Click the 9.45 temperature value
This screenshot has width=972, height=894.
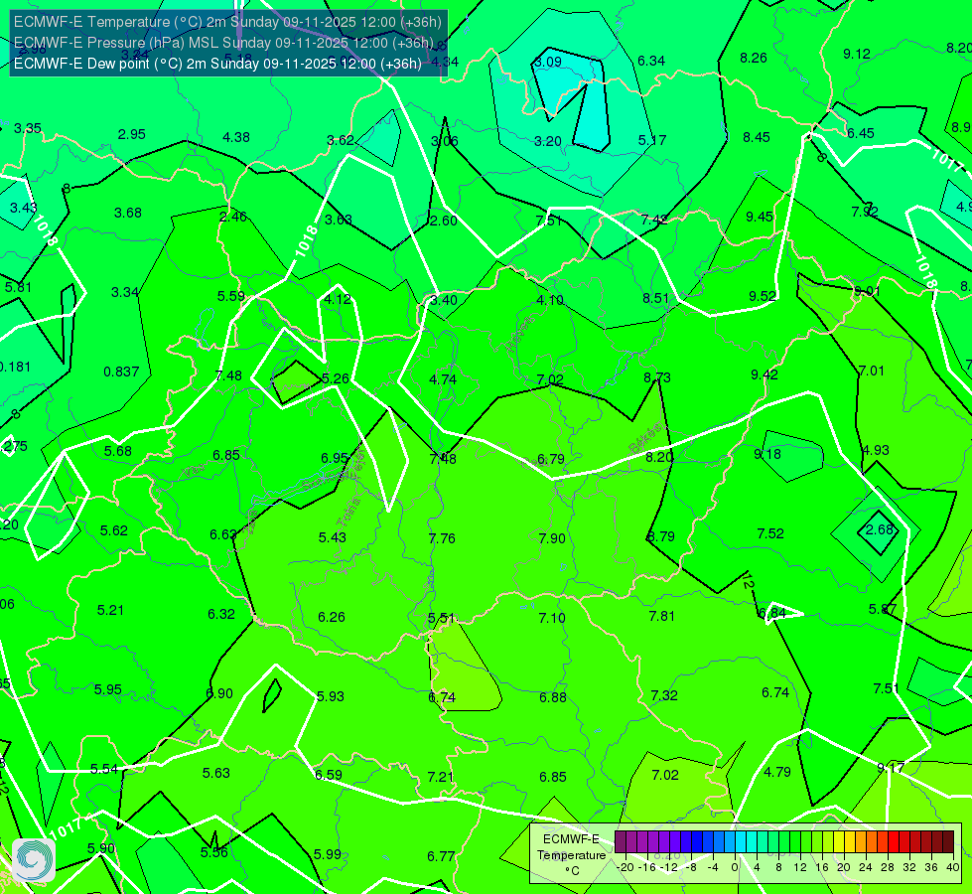(x=760, y=217)
